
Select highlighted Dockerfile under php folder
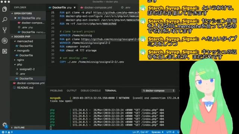point(26,79)
